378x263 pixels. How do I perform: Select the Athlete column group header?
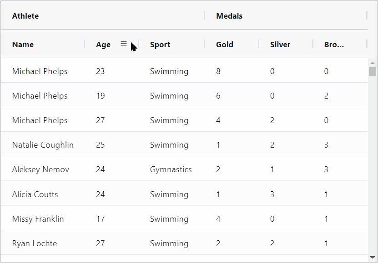click(25, 16)
